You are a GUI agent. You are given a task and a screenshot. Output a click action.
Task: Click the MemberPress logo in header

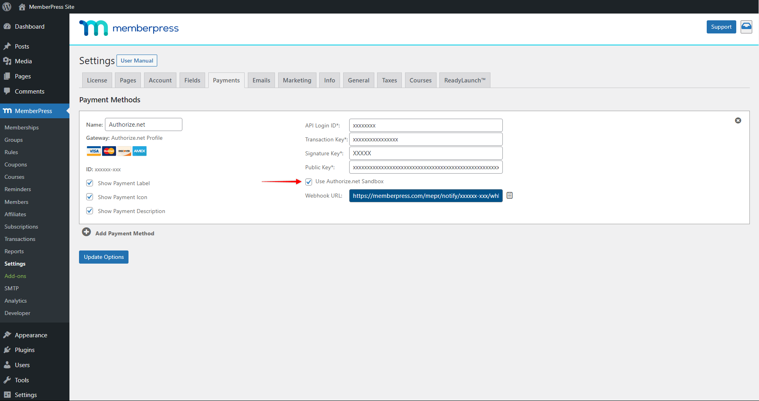tap(129, 28)
